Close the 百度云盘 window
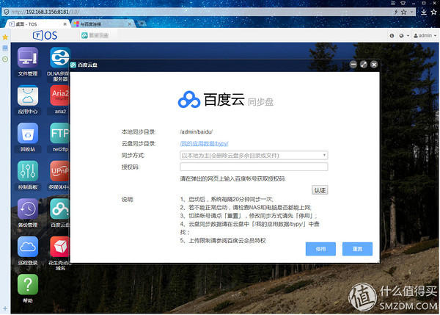Screen dimensions: 440x315 (x=374, y=65)
